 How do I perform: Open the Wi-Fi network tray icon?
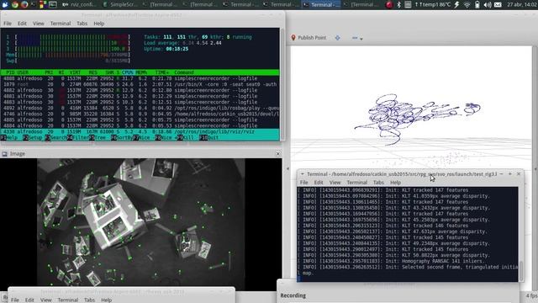pos(467,4)
